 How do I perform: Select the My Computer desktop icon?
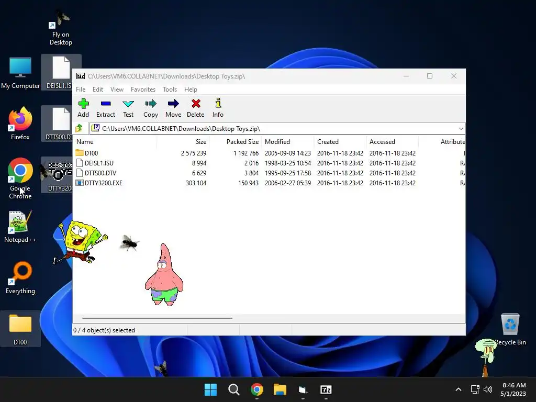click(x=20, y=73)
